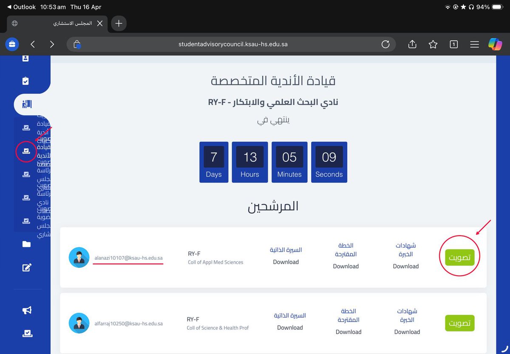
Task: Download شهادات الخبرة for alanazi10107
Action: (406, 266)
